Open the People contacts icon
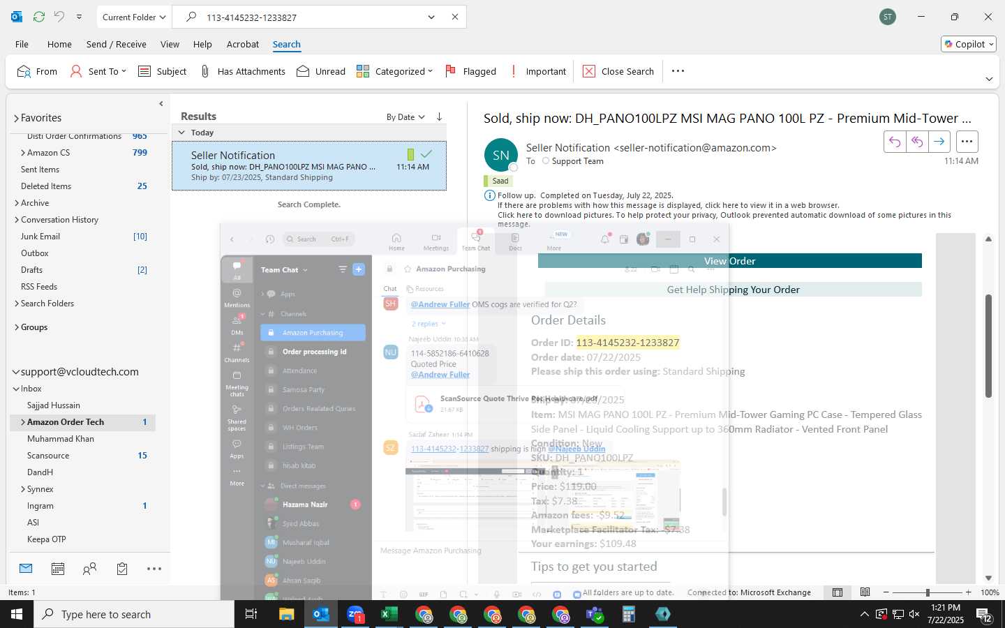This screenshot has width=1005, height=628. 89,569
